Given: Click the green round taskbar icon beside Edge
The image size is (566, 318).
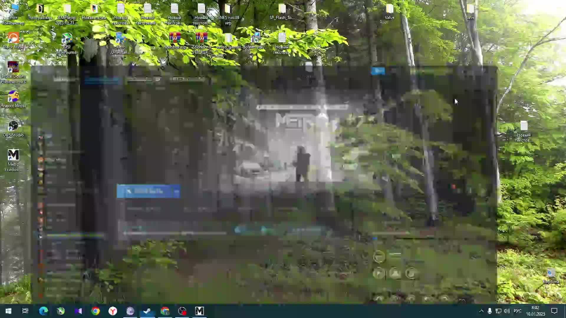Looking at the screenshot, I should point(61,311).
